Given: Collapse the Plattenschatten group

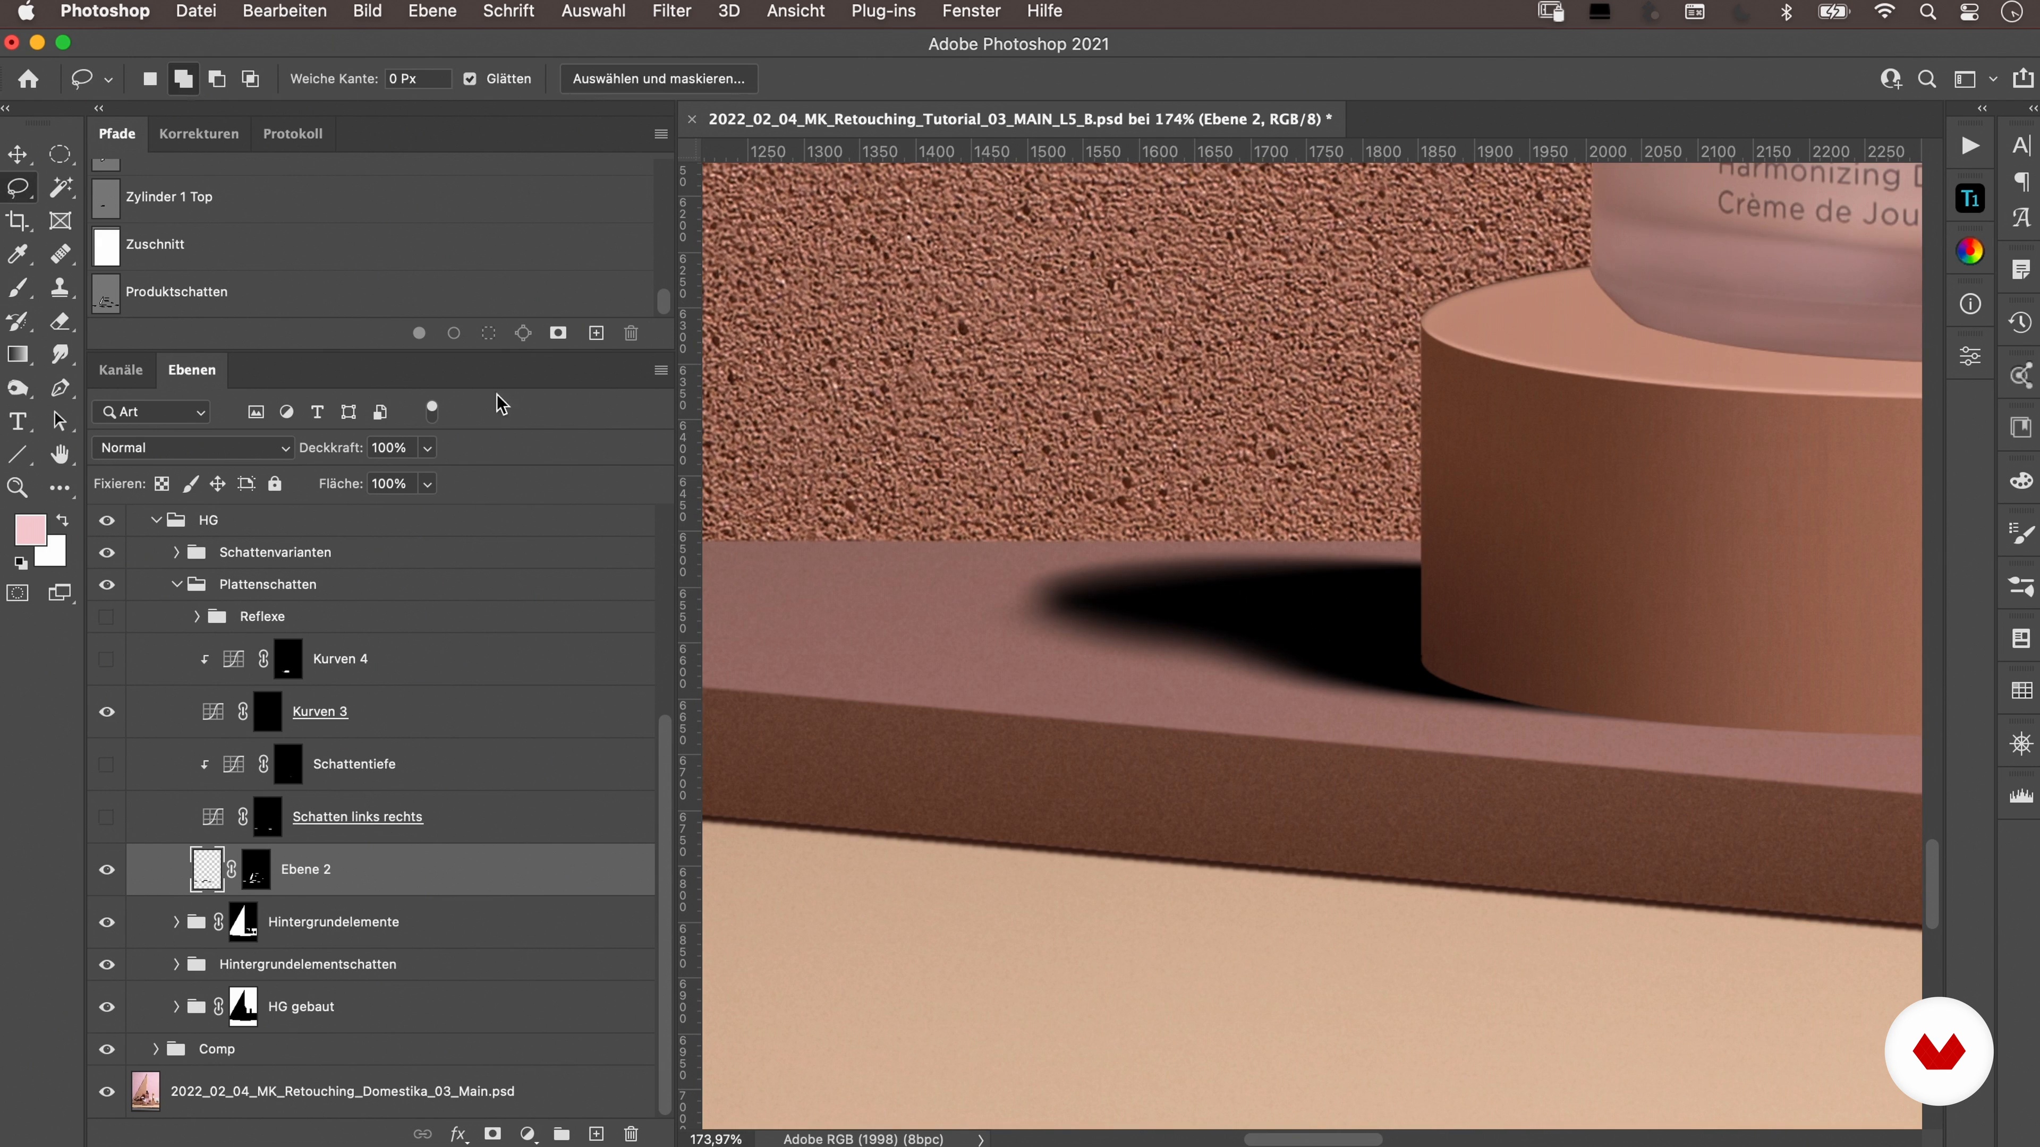Looking at the screenshot, I should [x=176, y=584].
